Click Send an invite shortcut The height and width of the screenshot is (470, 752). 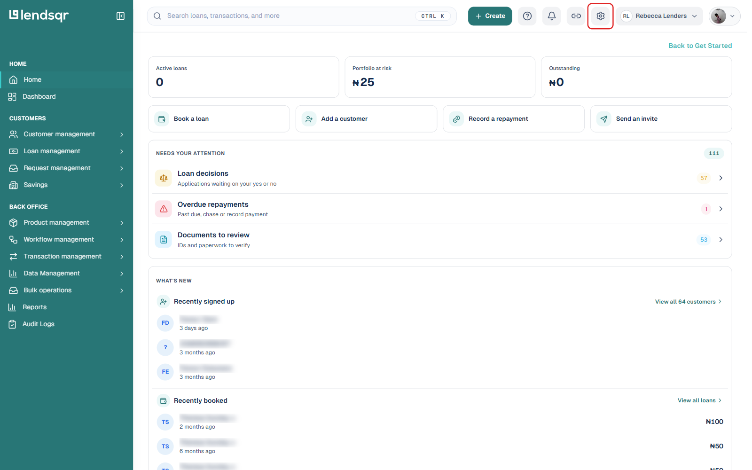661,119
